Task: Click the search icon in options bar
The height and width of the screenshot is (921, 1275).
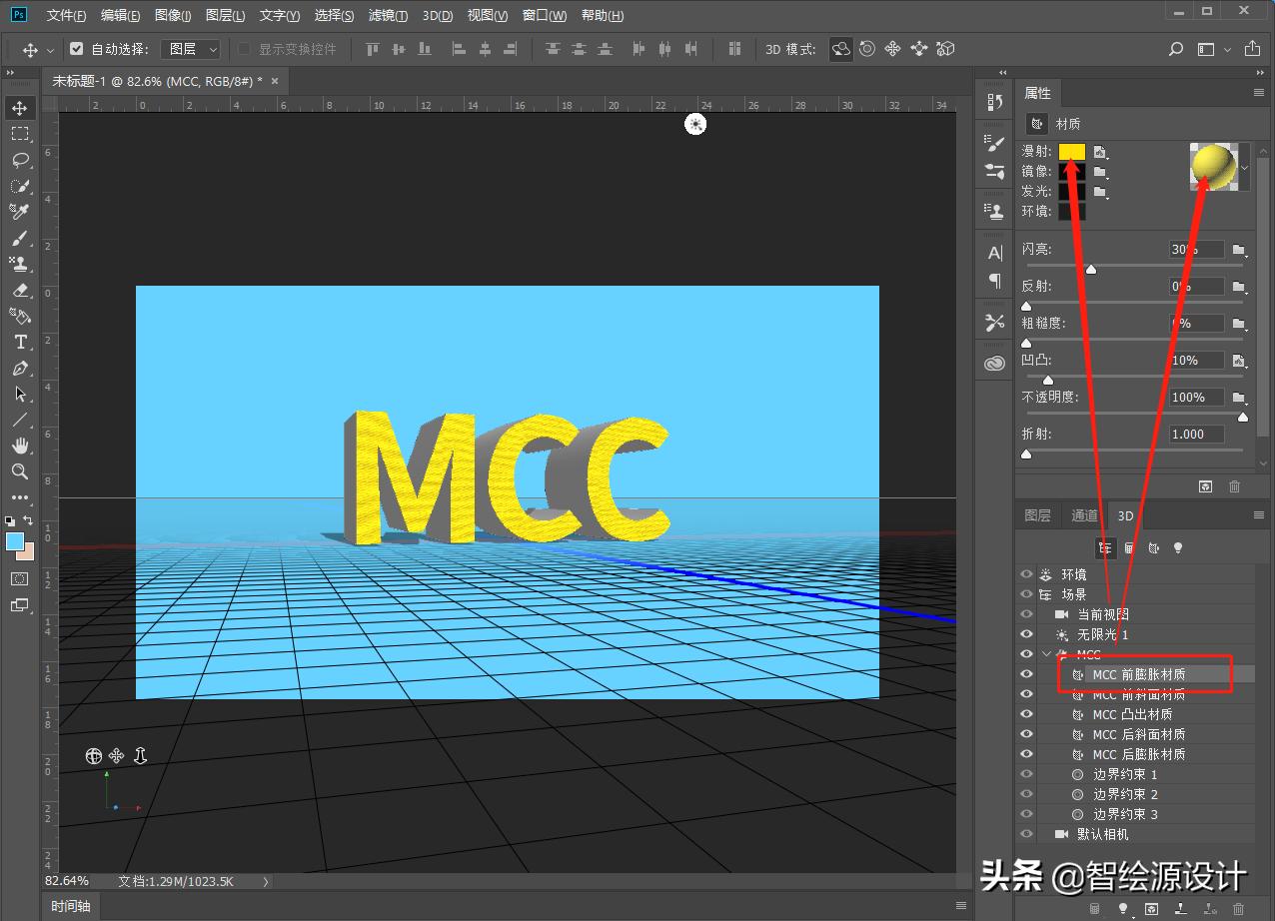Action: (x=1176, y=49)
